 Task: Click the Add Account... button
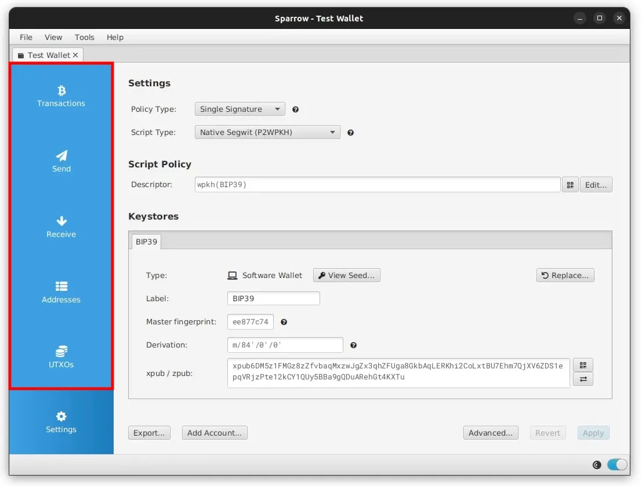pyautogui.click(x=215, y=433)
